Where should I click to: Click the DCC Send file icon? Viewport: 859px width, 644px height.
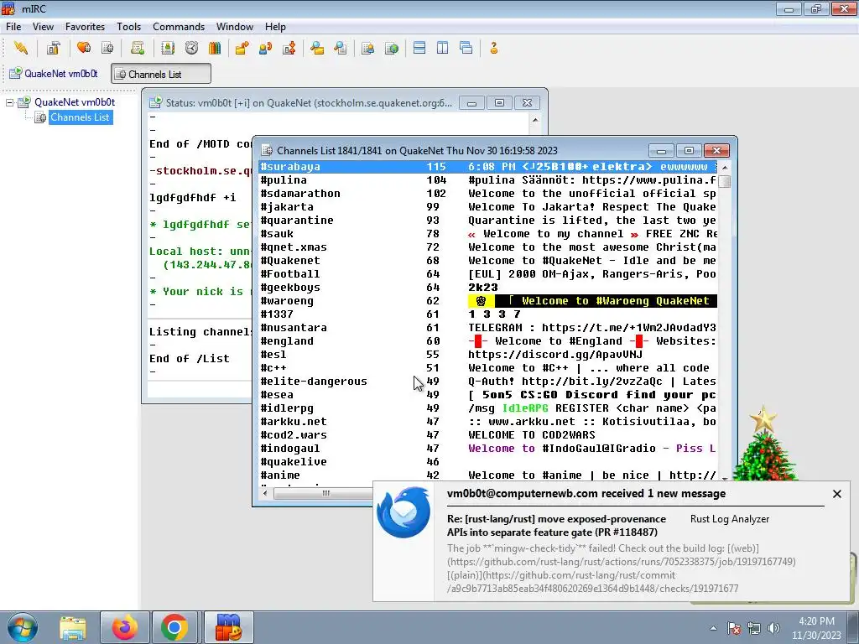pyautogui.click(x=242, y=48)
